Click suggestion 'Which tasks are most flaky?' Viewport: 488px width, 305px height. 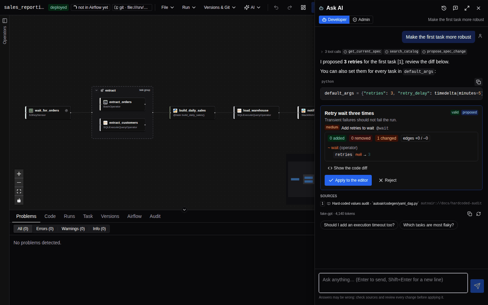[429, 225]
